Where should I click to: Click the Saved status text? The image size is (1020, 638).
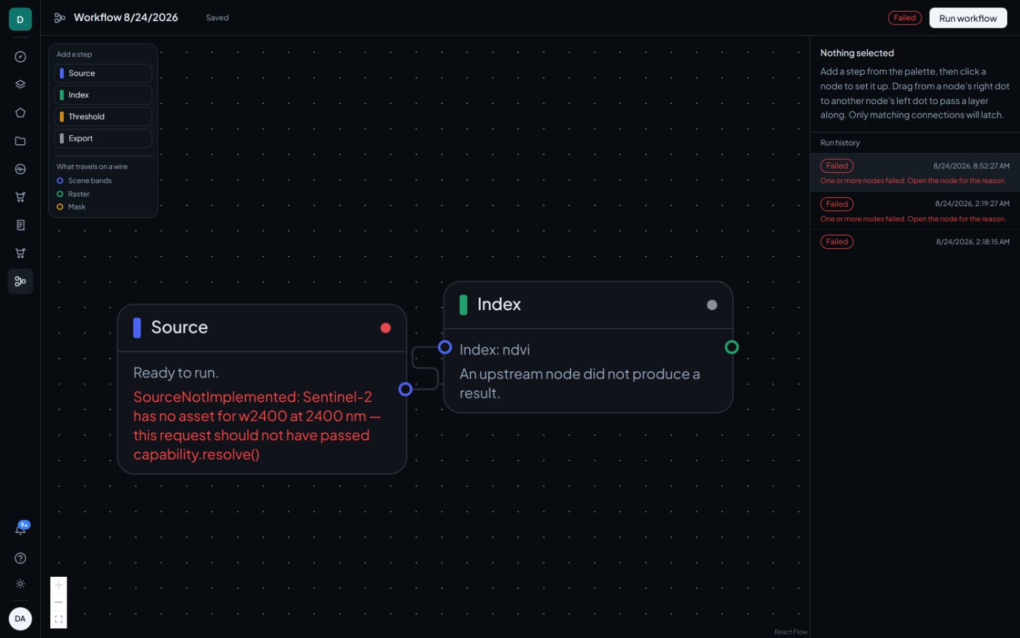pyautogui.click(x=217, y=18)
